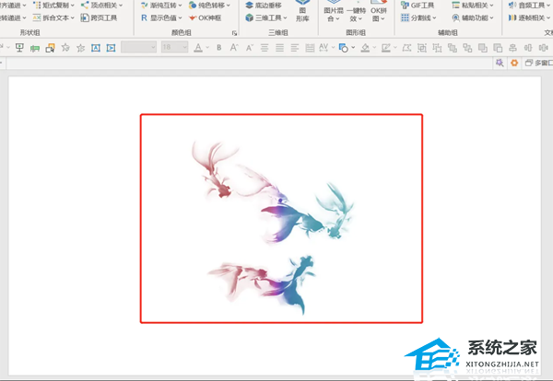The image size is (553, 381).
Task: Click decrease font size icon
Action: (250, 48)
